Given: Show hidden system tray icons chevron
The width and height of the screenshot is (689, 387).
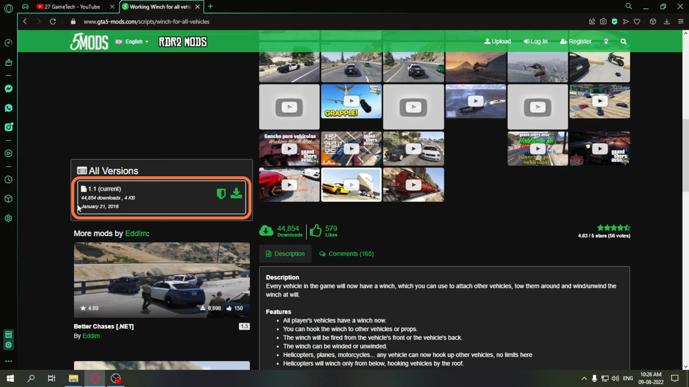Looking at the screenshot, I should tap(584, 378).
